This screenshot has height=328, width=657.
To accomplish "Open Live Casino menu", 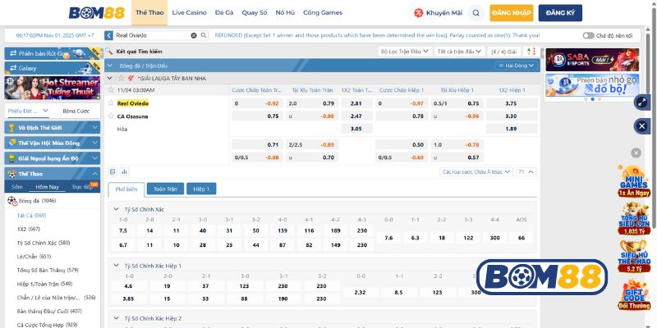I will click(189, 13).
